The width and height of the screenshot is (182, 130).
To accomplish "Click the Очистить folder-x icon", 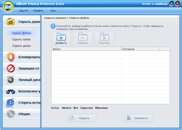I will point(104,37).
